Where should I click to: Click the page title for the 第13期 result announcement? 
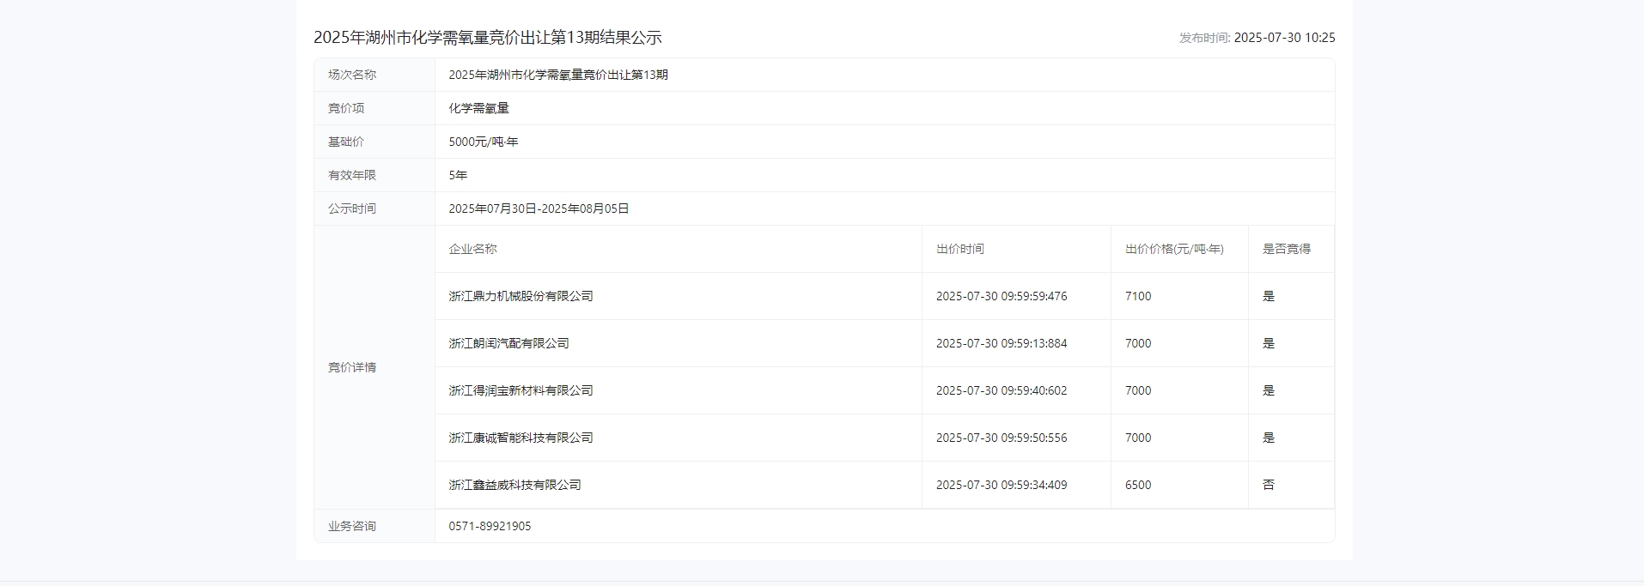pos(487,38)
